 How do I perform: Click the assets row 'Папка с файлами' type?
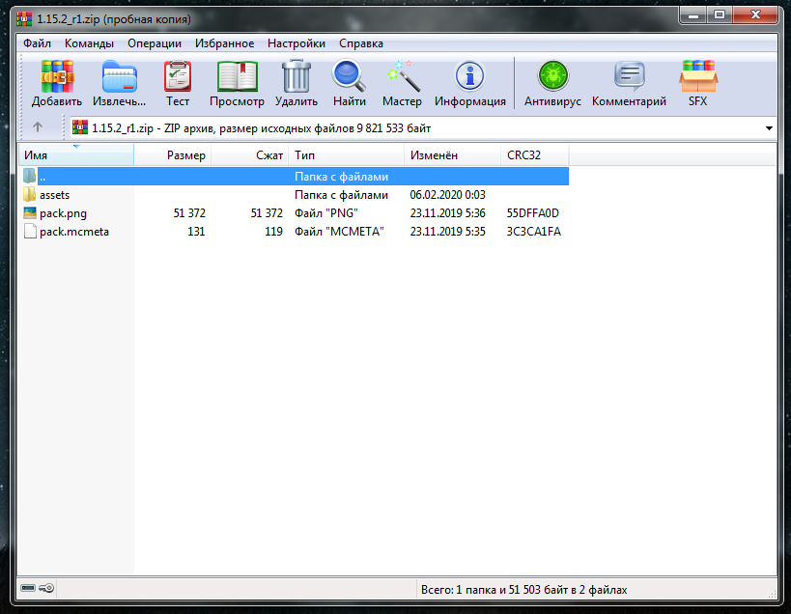tap(341, 195)
